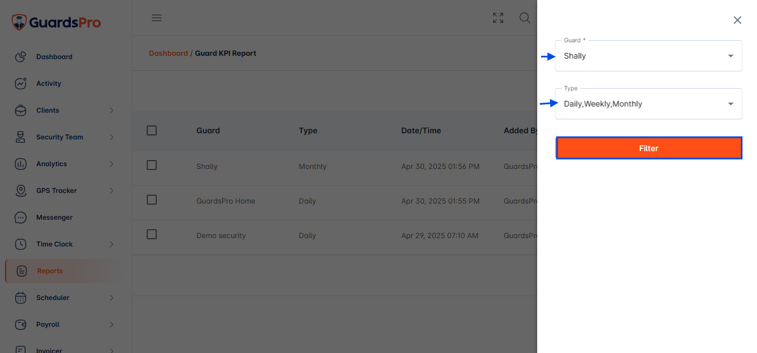
Task: Close the filter panel
Action: point(737,20)
